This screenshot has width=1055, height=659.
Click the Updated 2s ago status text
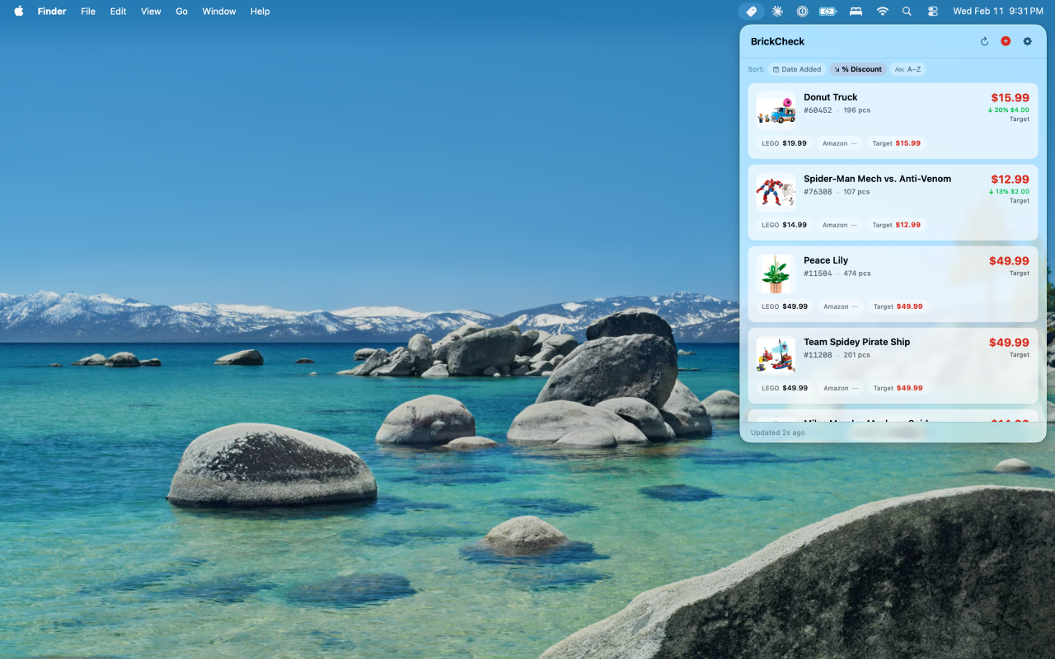[x=778, y=432]
